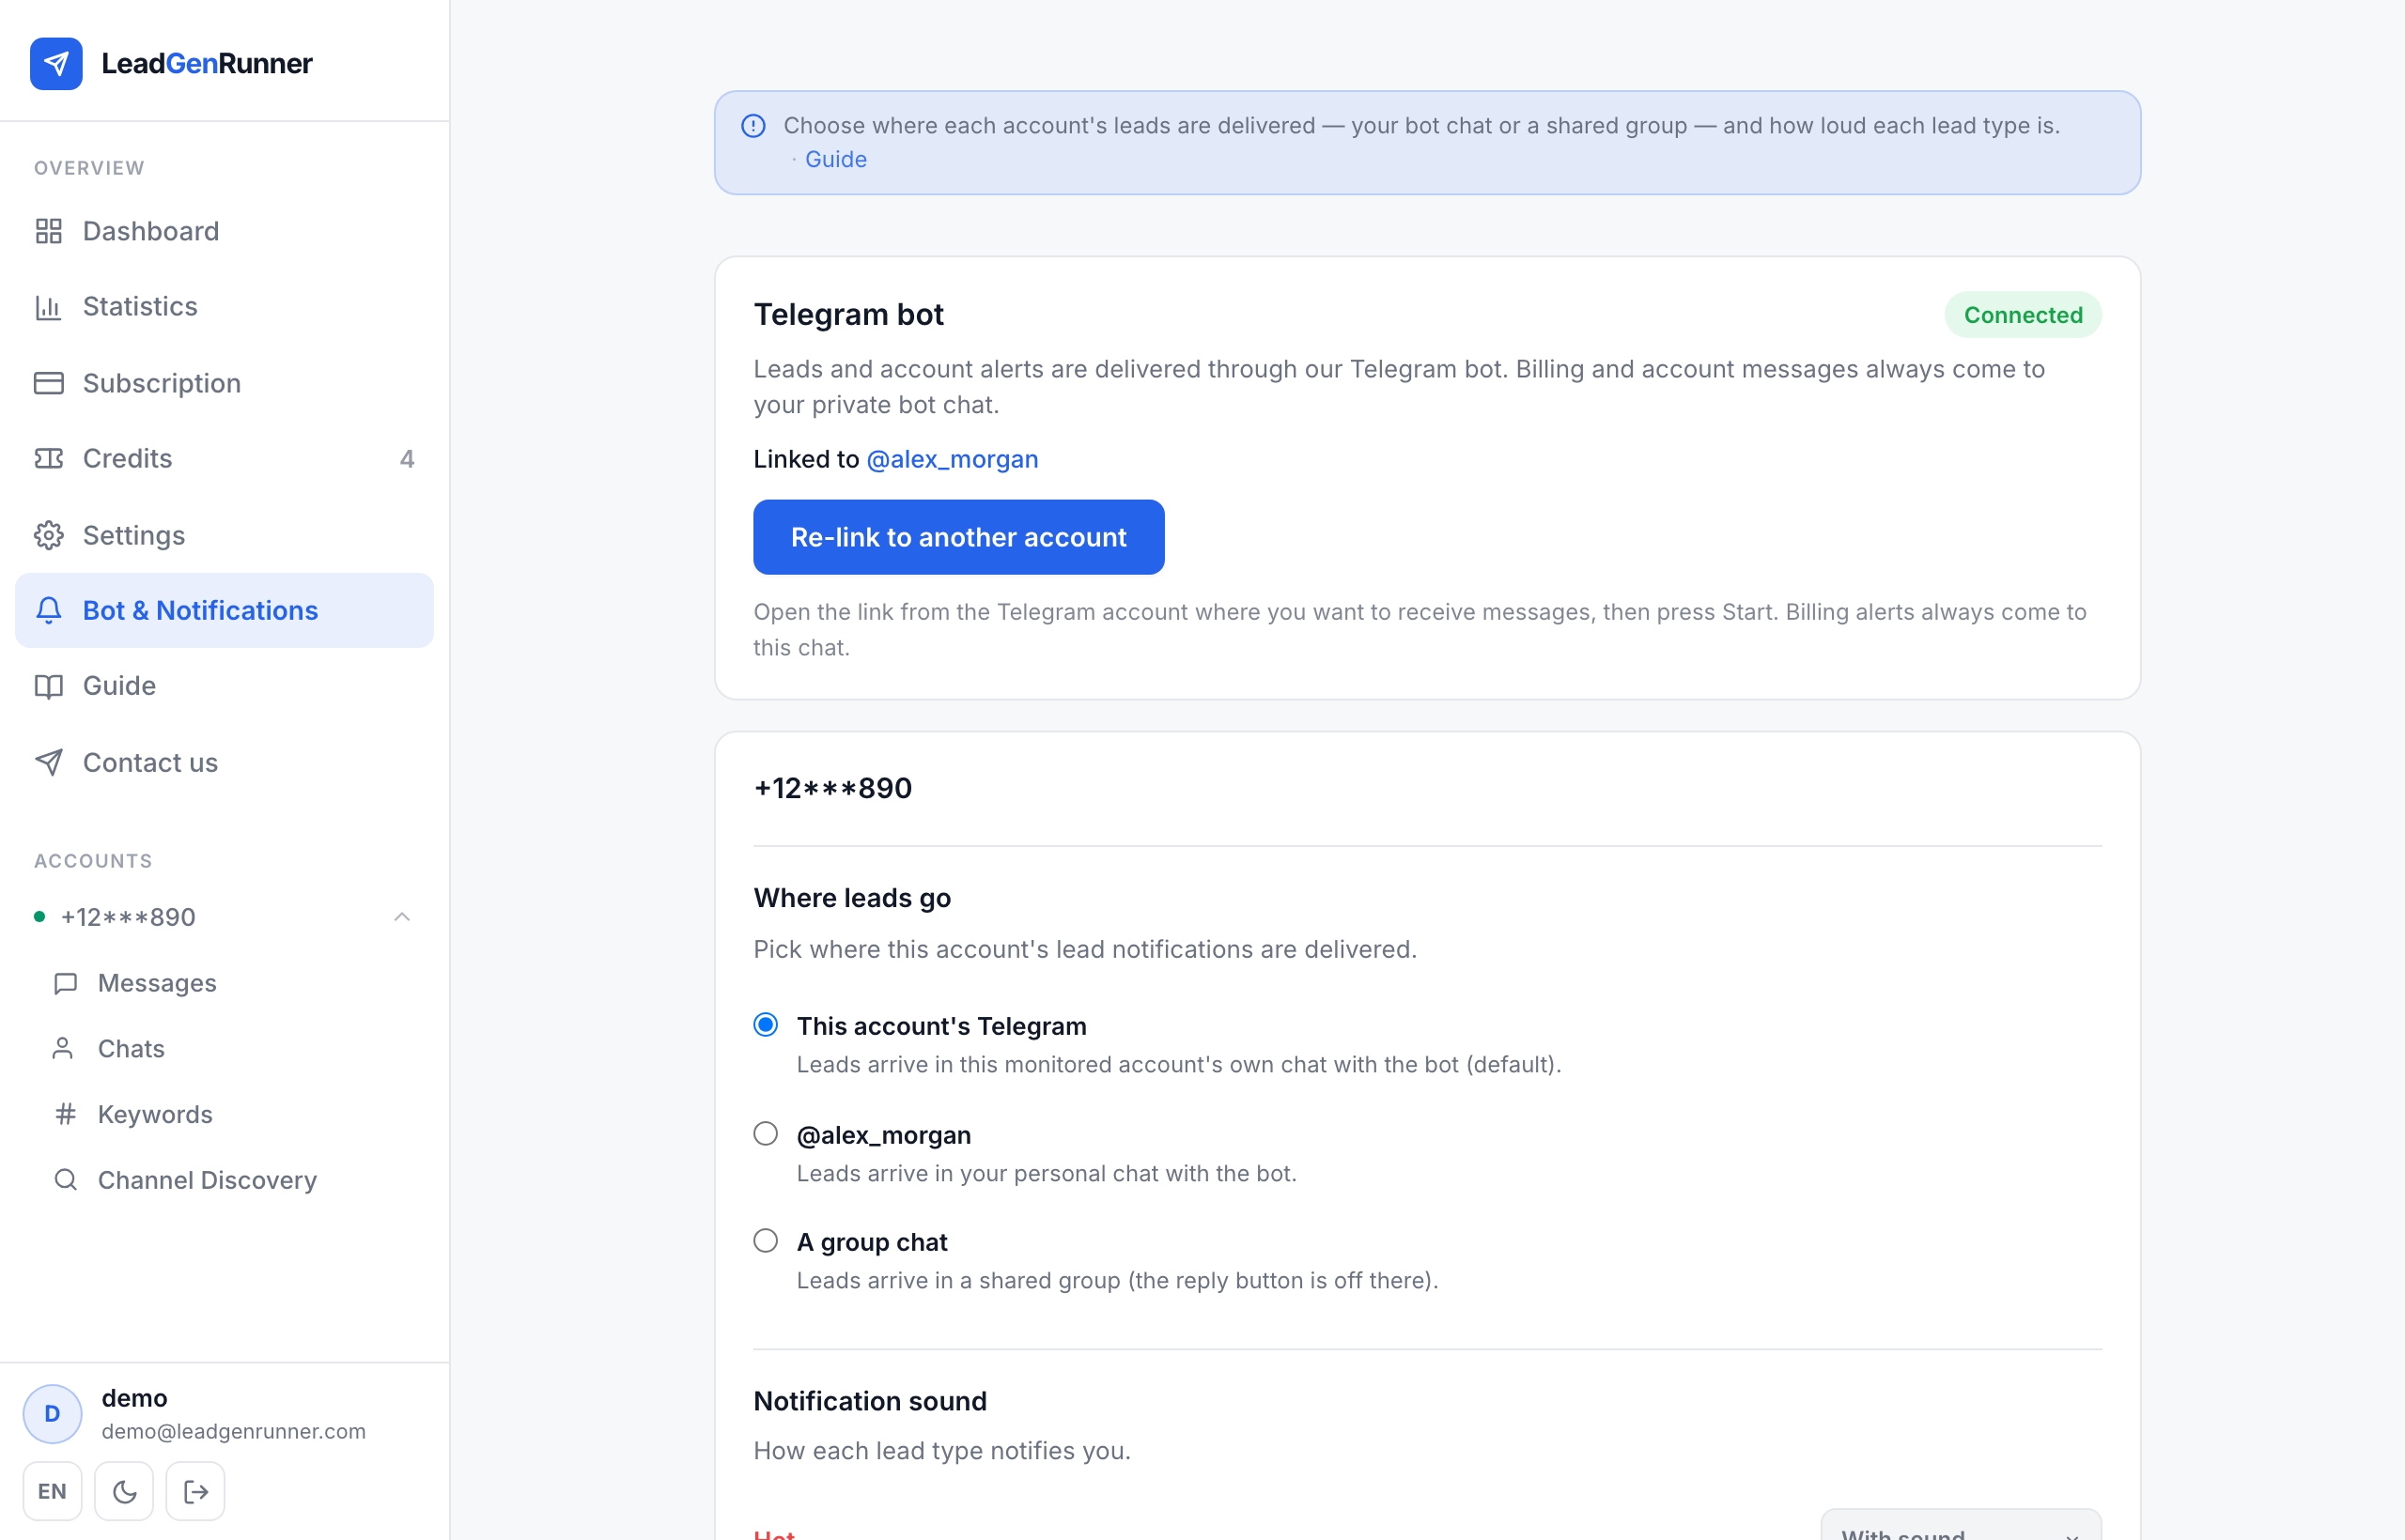Switch language with the EN button
2405x1540 pixels.
[52, 1491]
